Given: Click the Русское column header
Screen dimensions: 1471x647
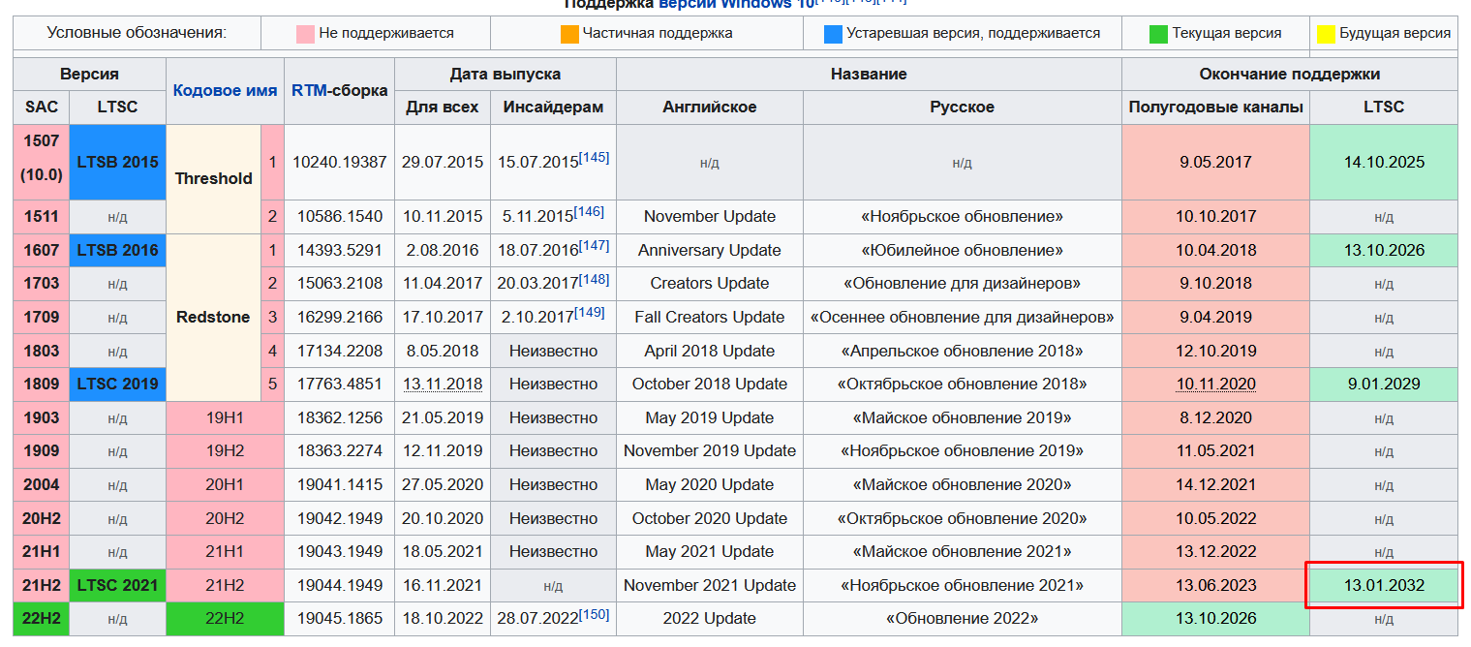Looking at the screenshot, I should [962, 107].
